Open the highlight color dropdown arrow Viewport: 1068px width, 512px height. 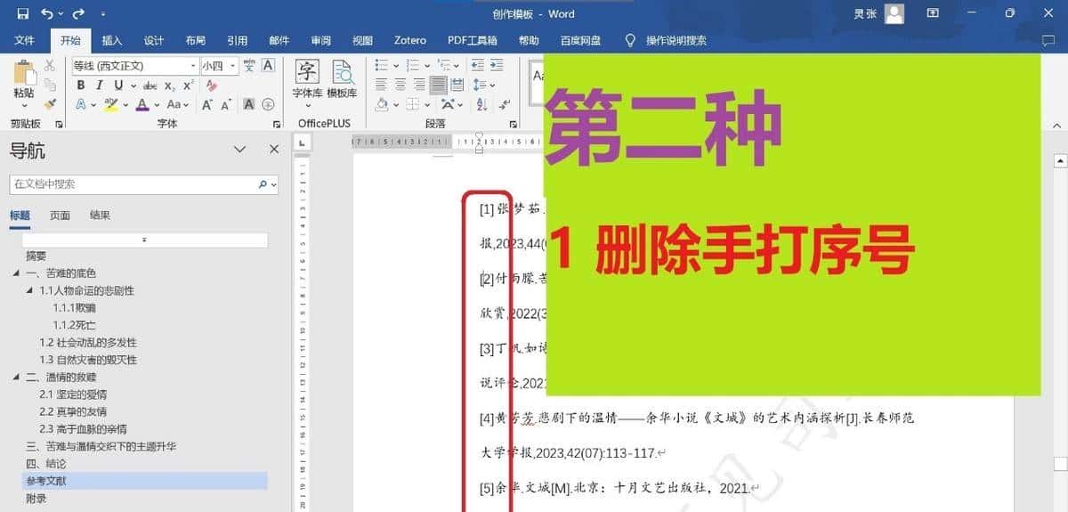(x=125, y=105)
